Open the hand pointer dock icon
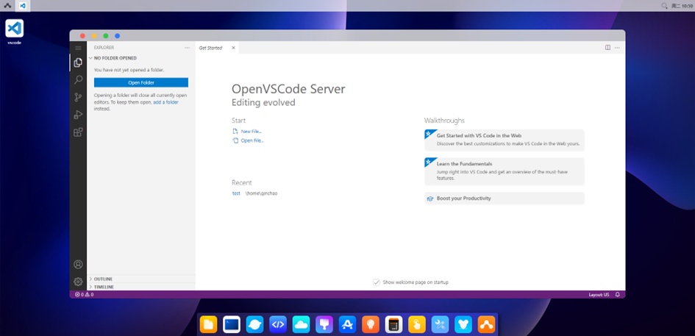Screen dimensions: 695x336 pos(417,324)
